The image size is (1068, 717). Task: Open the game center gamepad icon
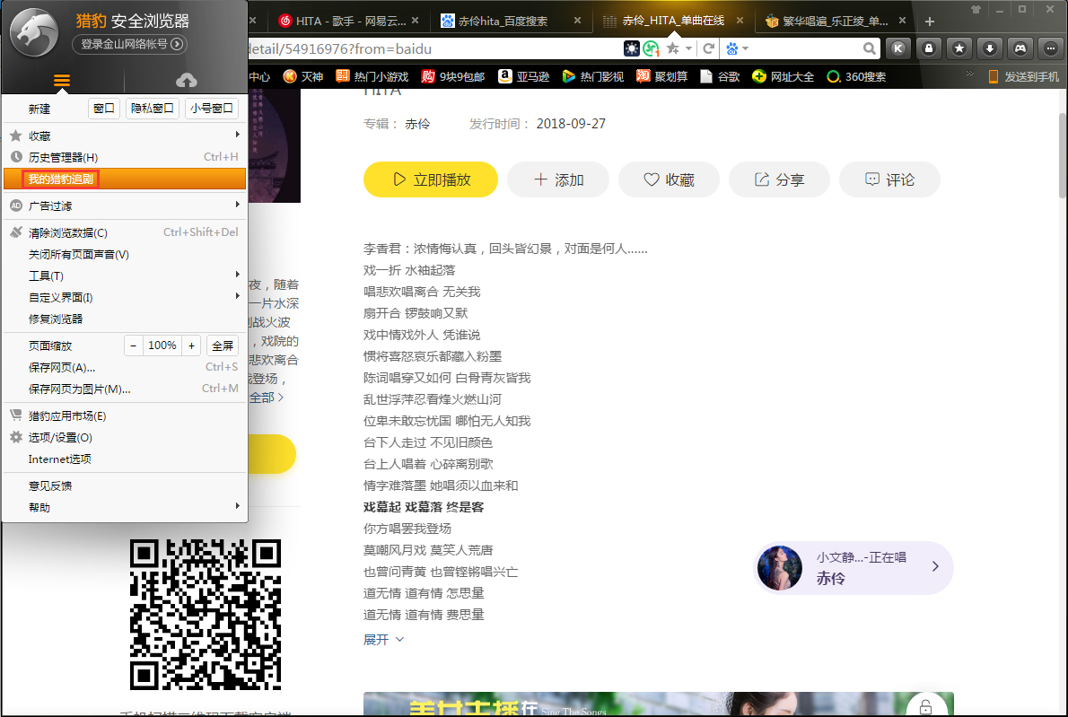pos(1020,48)
